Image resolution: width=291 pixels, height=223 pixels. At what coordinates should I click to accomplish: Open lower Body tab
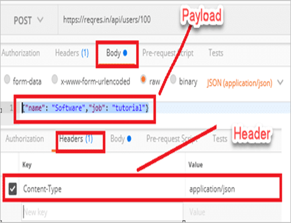[121, 139]
